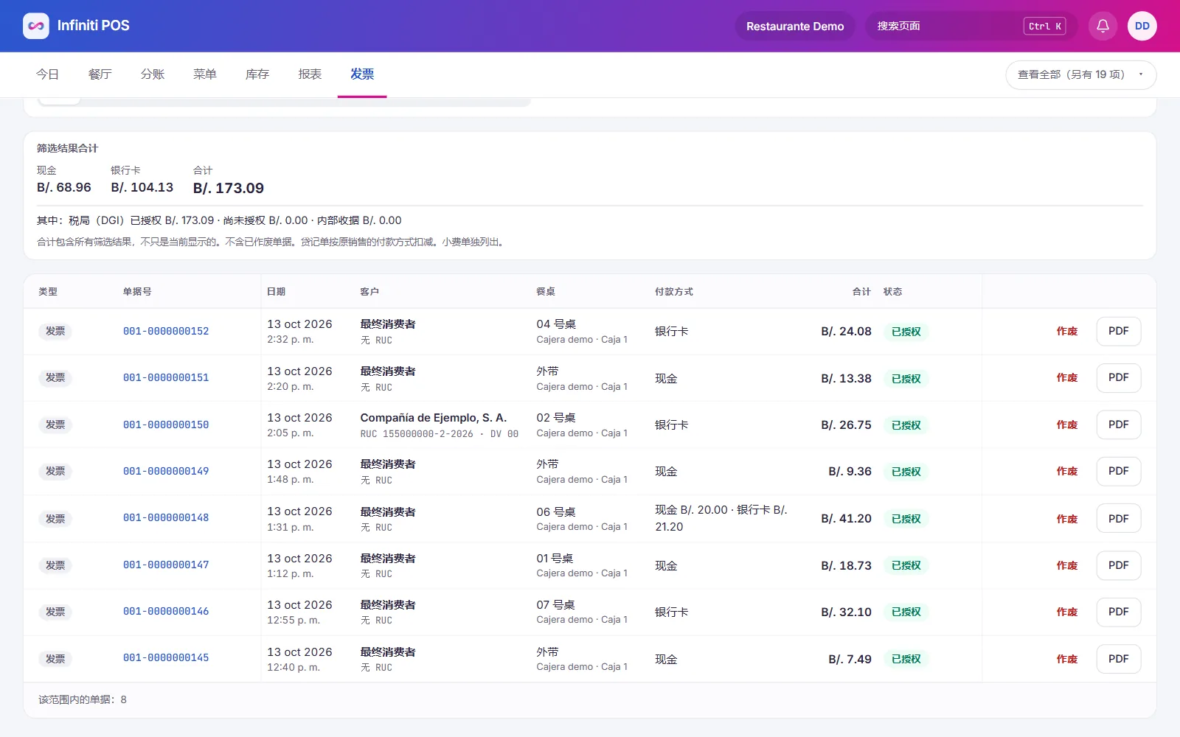Click the Compañía de Ejemplo, S. A. customer
Screen dimensions: 1180x737
pyautogui.click(x=434, y=417)
